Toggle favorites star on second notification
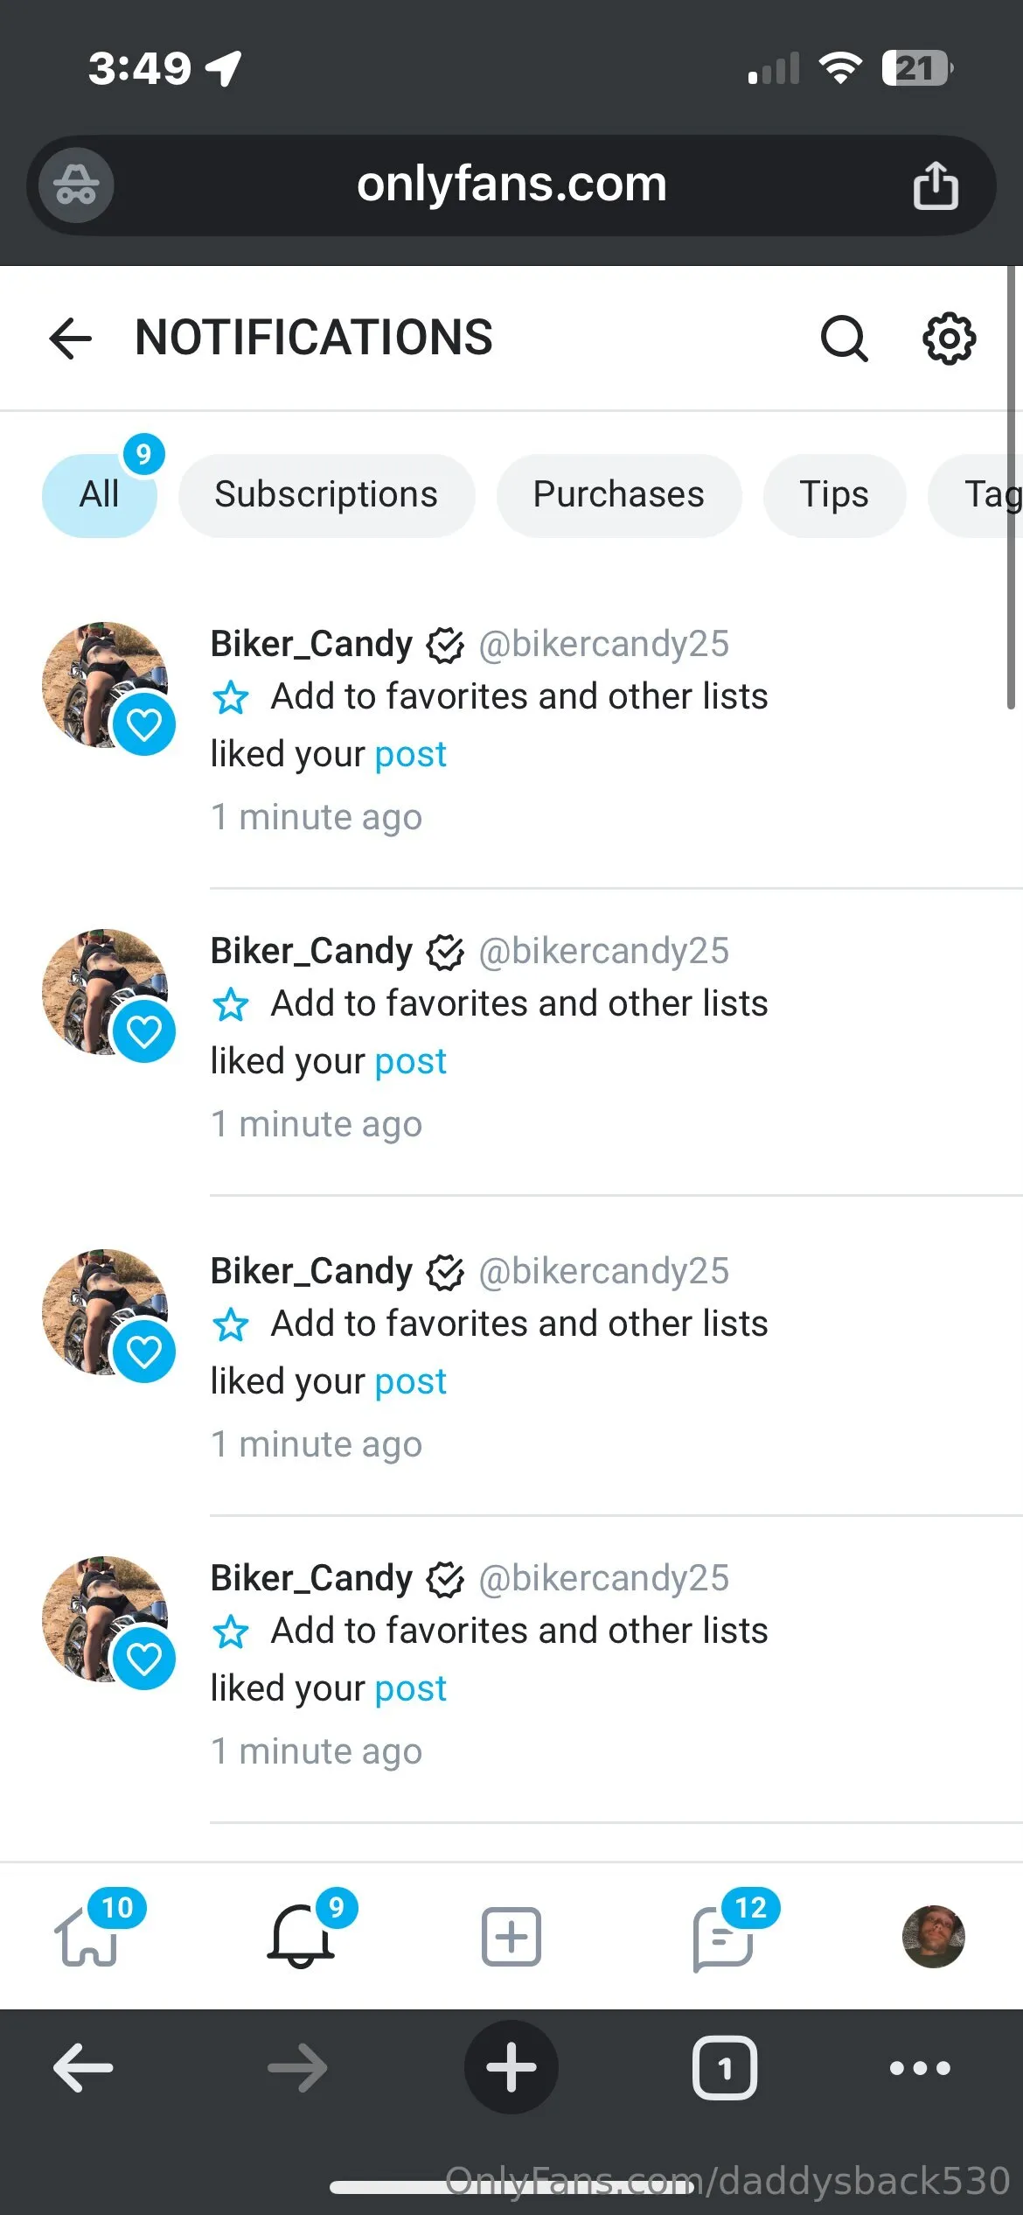Image resolution: width=1023 pixels, height=2215 pixels. [x=231, y=1005]
